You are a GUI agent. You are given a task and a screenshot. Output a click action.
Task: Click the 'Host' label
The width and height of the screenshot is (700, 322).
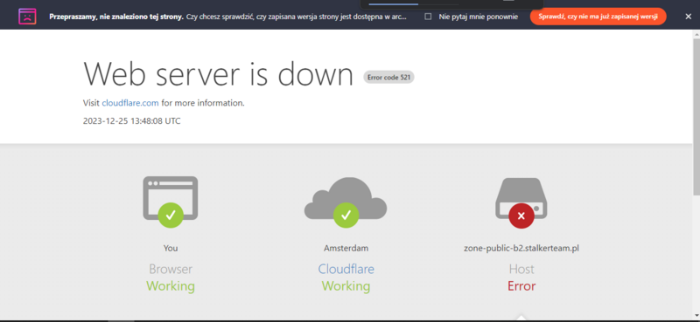[x=521, y=269]
